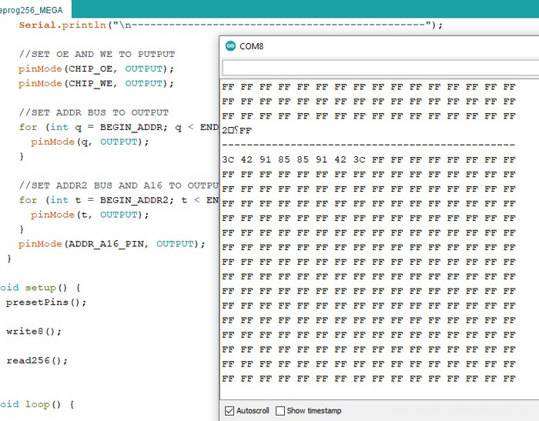The image size is (539, 421).
Task: Toggle the Show timestamp checkbox
Action: 280,410
